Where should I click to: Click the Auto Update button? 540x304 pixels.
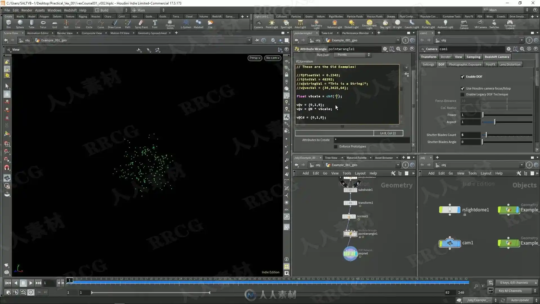coord(520,300)
